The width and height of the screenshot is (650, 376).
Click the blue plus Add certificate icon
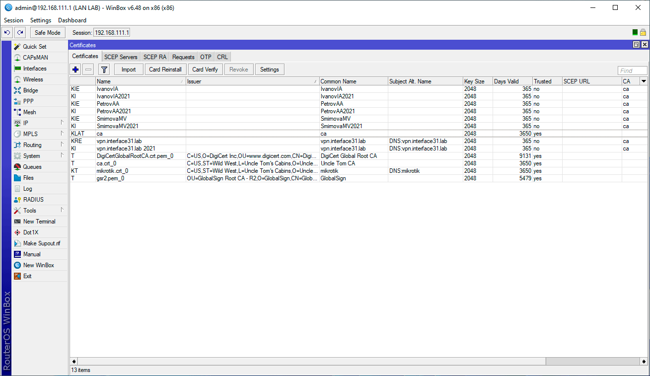click(x=75, y=70)
